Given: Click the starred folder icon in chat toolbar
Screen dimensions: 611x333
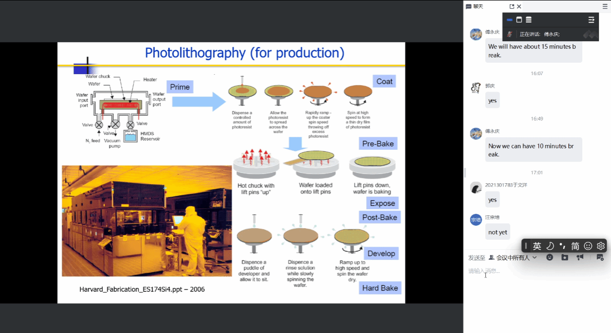Looking at the screenshot, I should tap(565, 257).
